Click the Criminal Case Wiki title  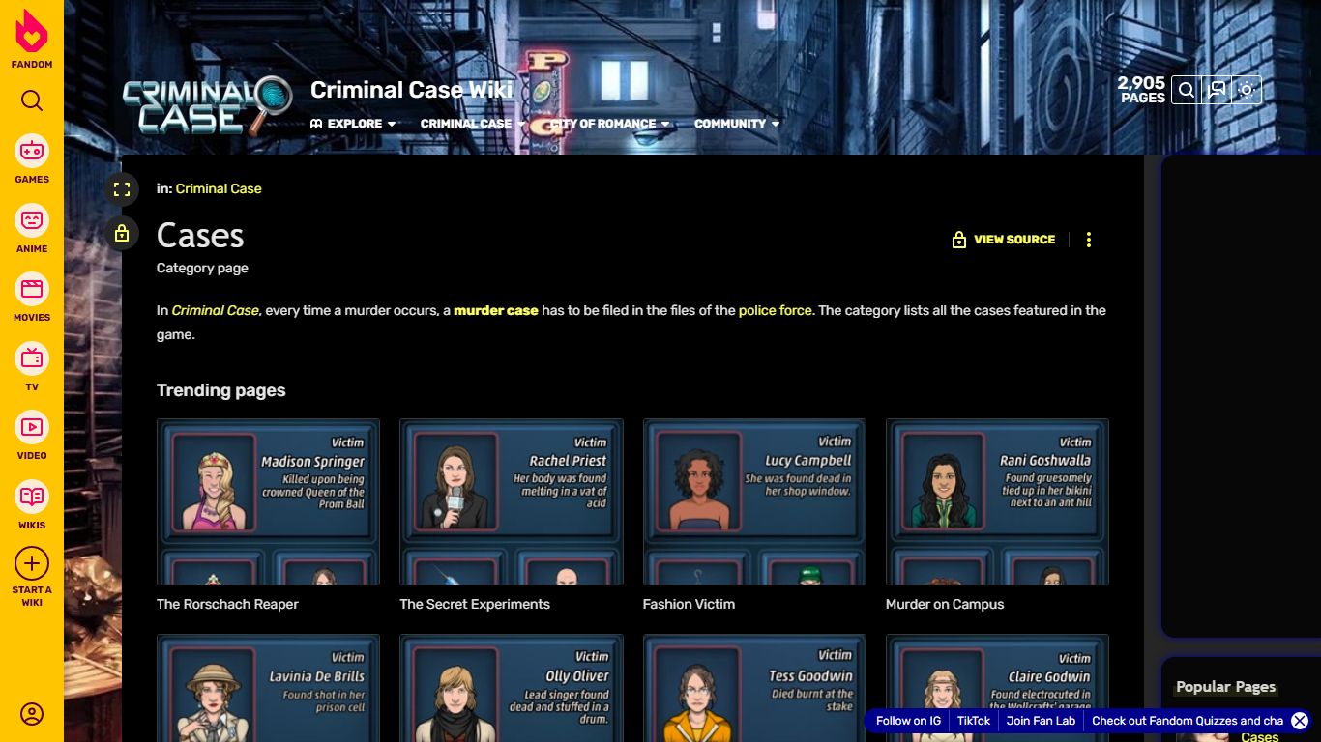(412, 90)
